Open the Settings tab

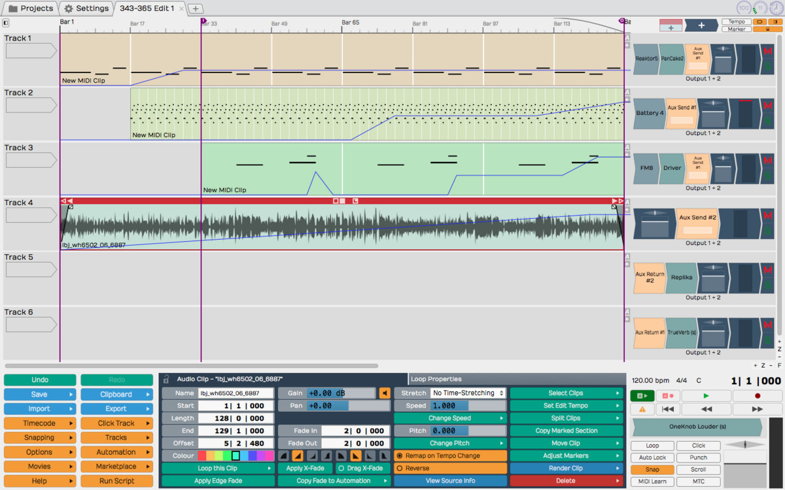click(86, 8)
